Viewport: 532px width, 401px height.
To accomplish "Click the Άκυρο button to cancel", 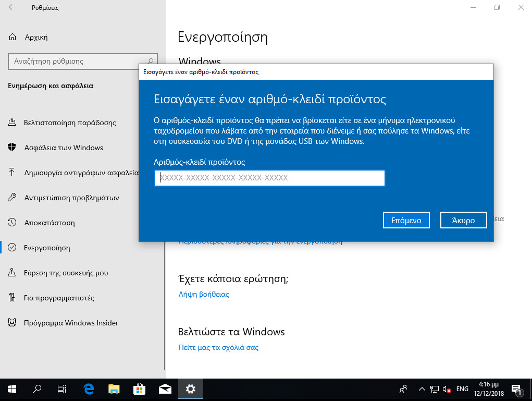I will 463,220.
